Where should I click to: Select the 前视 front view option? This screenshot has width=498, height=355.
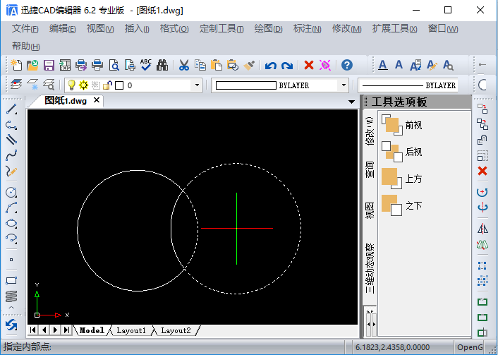coord(402,125)
